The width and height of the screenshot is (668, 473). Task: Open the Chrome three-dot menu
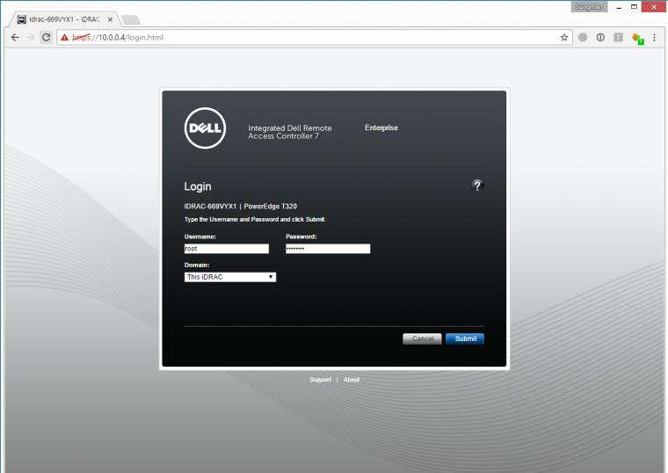pyautogui.click(x=654, y=38)
